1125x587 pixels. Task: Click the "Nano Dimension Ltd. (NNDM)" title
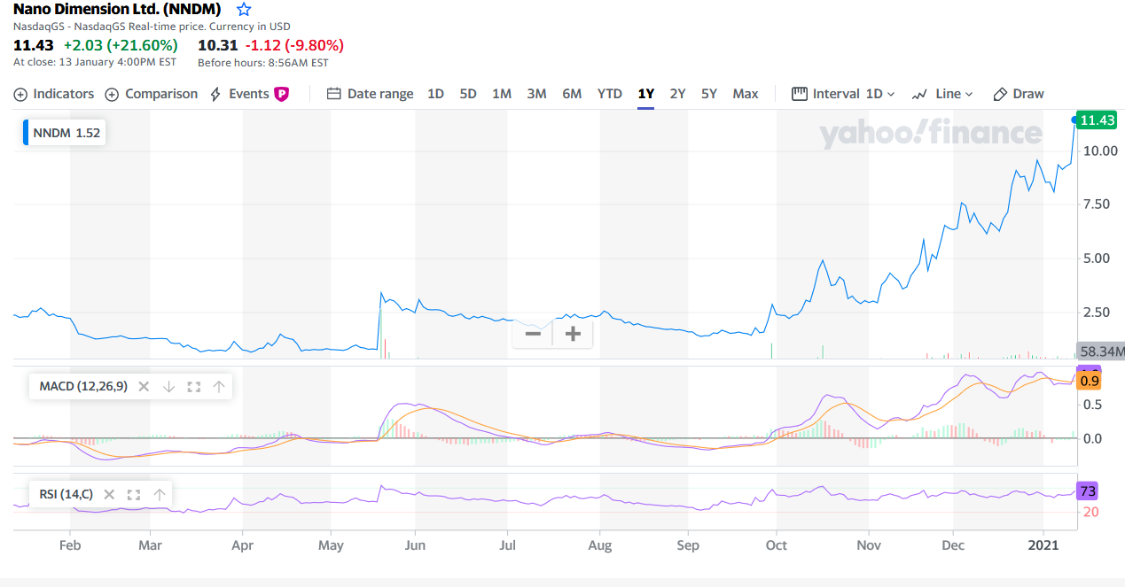[x=117, y=10]
